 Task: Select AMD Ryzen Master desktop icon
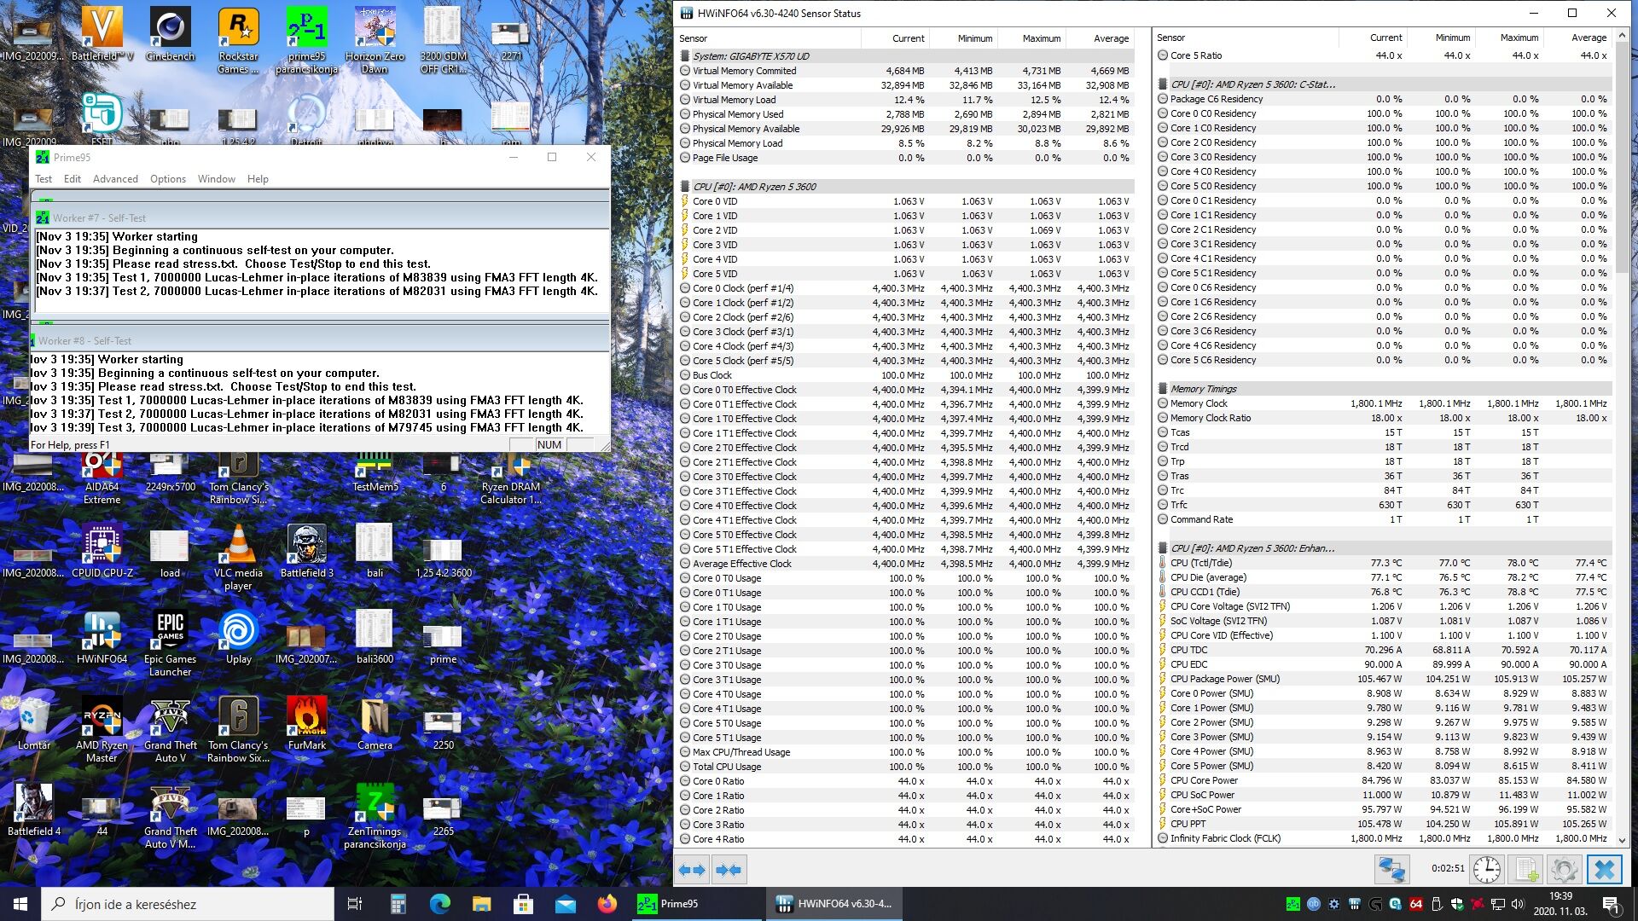[102, 730]
